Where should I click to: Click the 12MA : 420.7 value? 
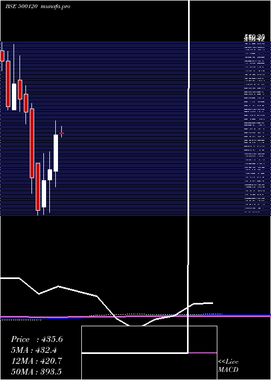pyautogui.click(x=37, y=361)
